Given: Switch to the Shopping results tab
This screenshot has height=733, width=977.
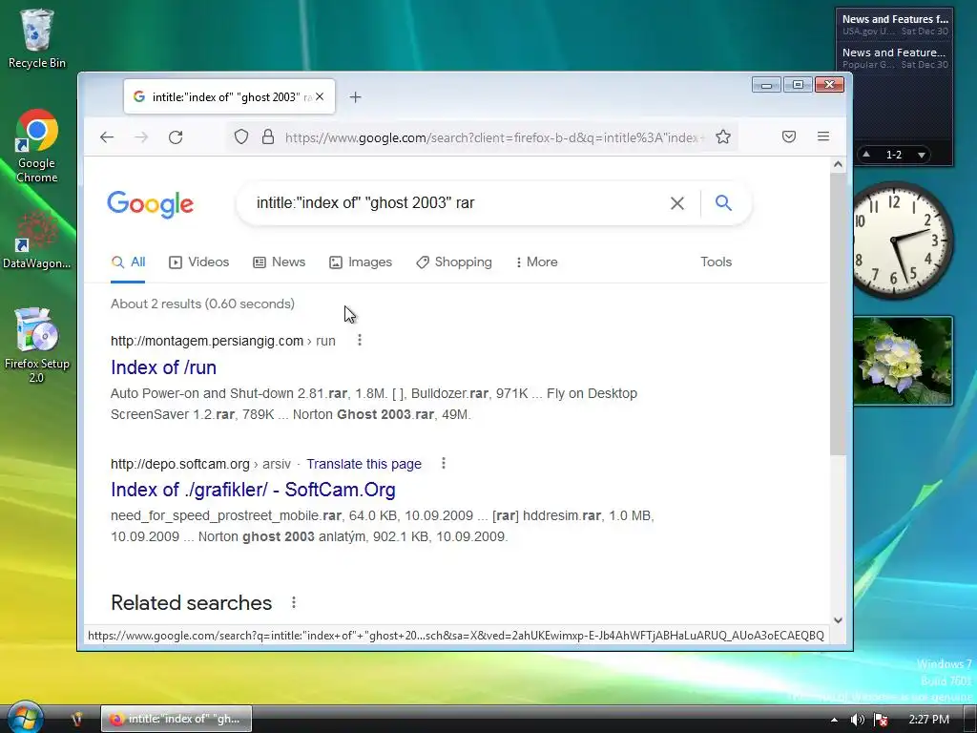Looking at the screenshot, I should tap(454, 262).
